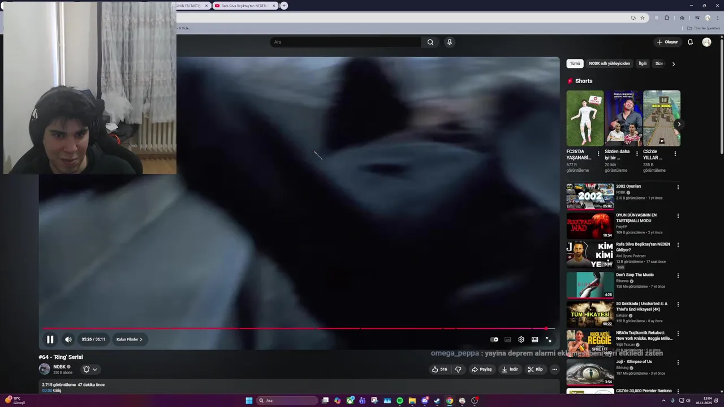Screen dimensions: 724x407
Task: Open the FC26'DA YAŞANABİ... short
Action: [x=585, y=118]
